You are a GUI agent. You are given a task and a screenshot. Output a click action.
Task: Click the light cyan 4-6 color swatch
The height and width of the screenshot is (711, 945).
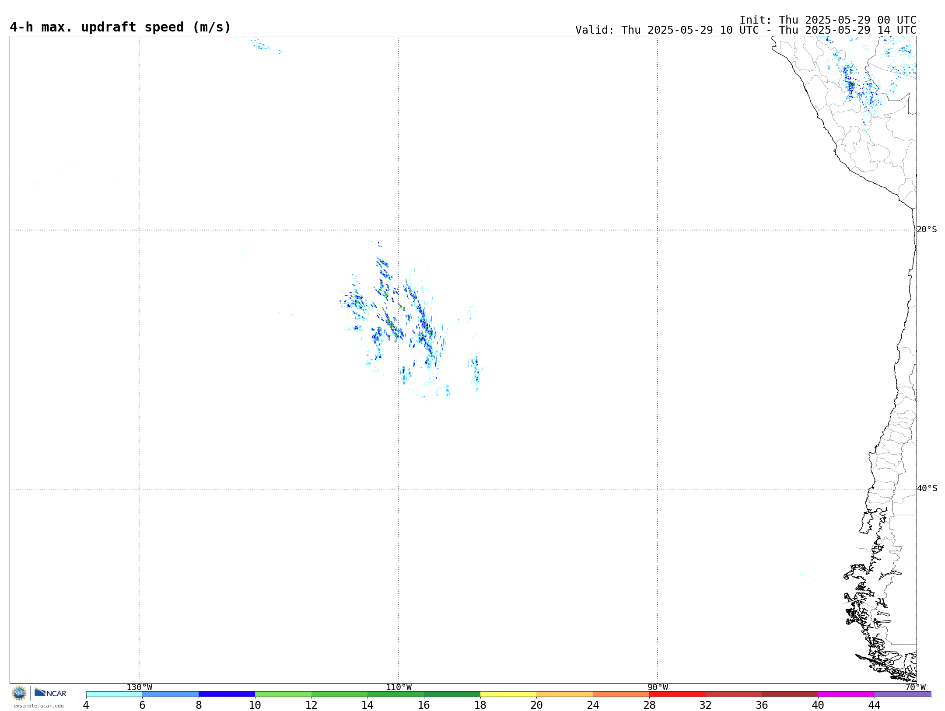coord(114,694)
